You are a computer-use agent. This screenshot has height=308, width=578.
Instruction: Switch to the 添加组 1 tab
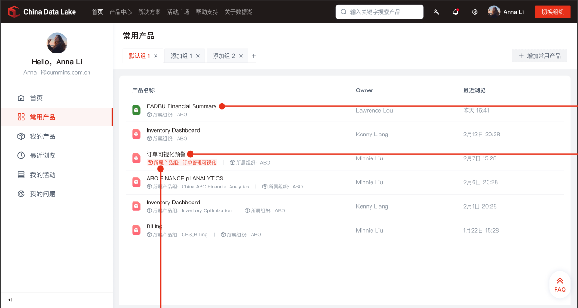(x=181, y=56)
